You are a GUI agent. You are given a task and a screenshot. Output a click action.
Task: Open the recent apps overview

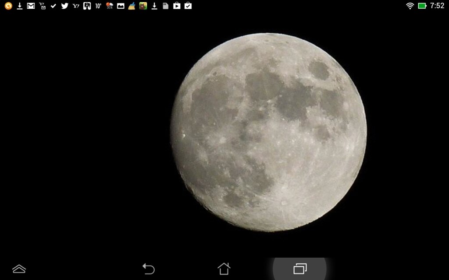[300, 269]
